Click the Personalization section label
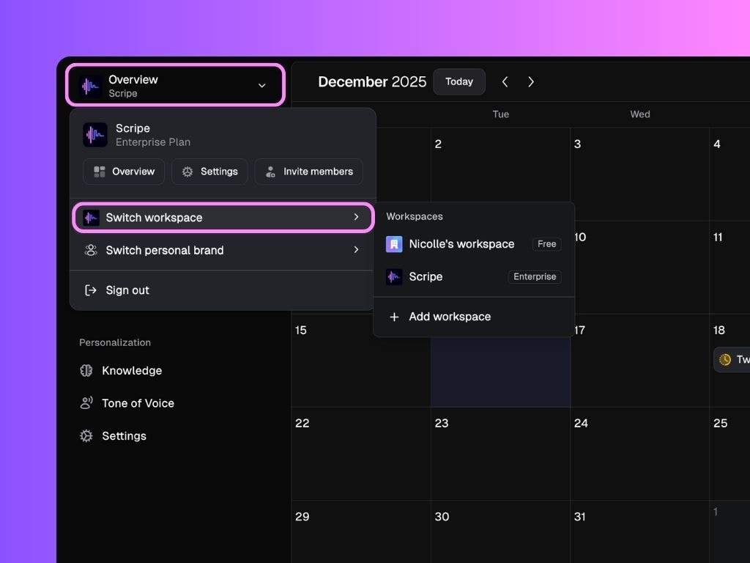750x563 pixels. click(x=115, y=343)
